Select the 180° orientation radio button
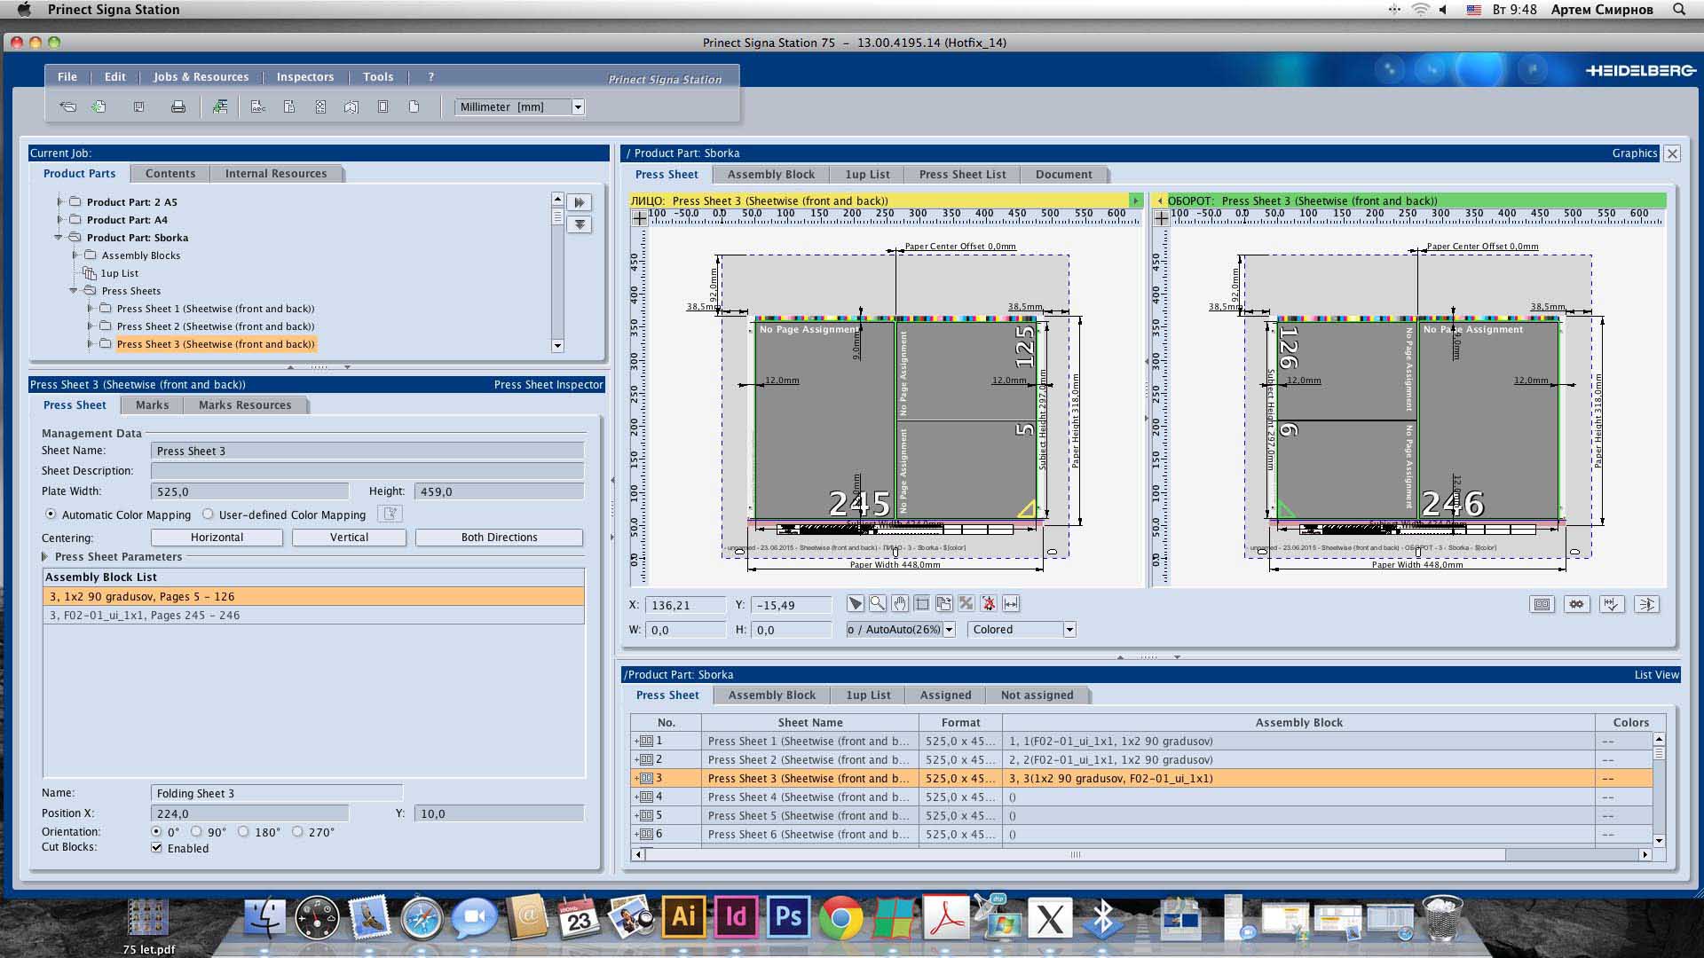The width and height of the screenshot is (1704, 958). point(243,831)
